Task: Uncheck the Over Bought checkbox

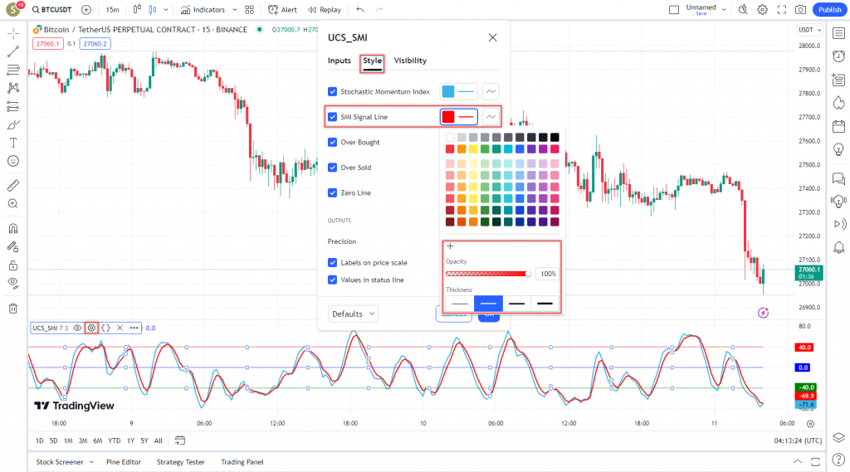Action: [x=333, y=142]
